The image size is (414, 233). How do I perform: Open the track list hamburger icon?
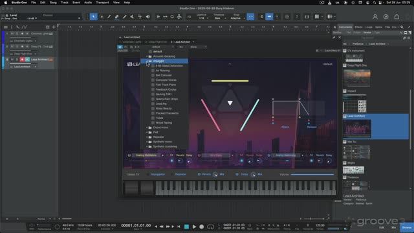(x=6, y=27)
